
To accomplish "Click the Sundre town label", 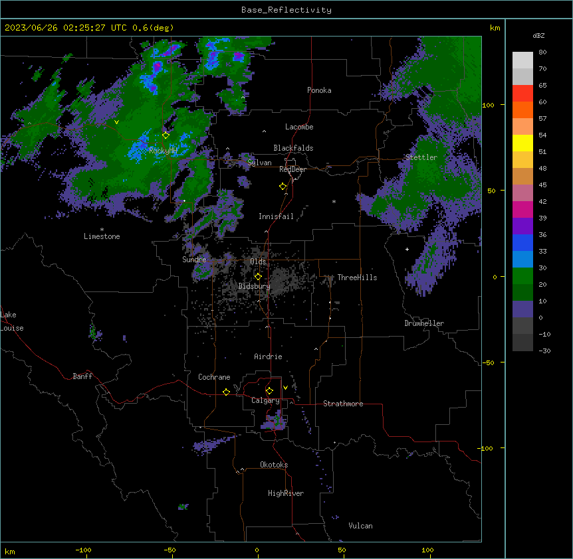I will pyautogui.click(x=194, y=260).
